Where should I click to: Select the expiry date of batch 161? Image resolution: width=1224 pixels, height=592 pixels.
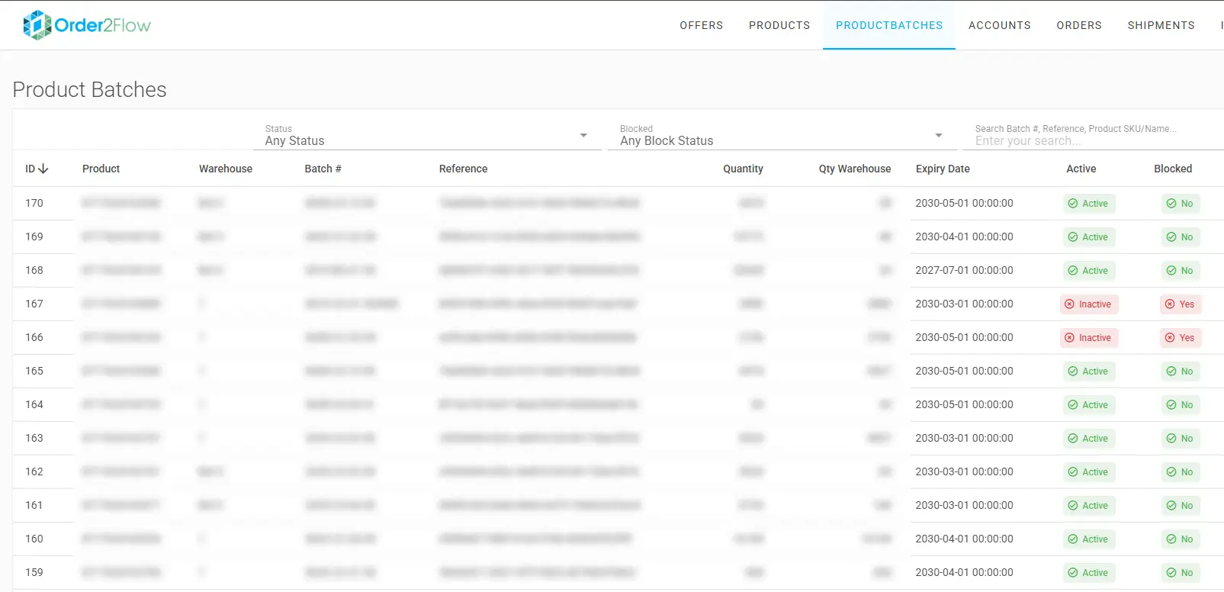[965, 506]
